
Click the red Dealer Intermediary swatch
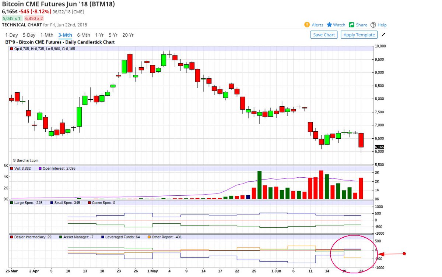(12, 237)
